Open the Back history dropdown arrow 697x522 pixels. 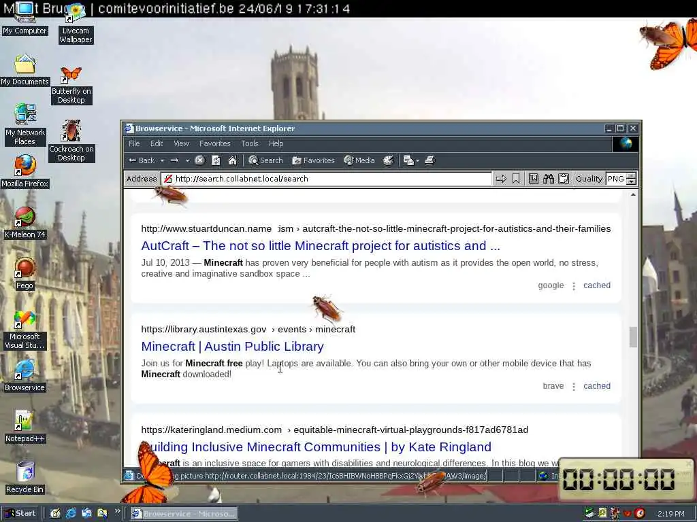[162, 160]
